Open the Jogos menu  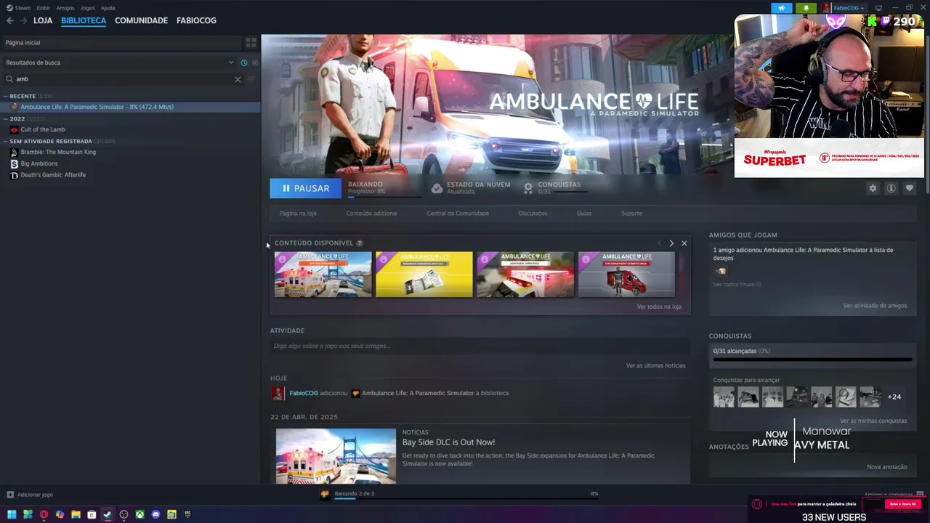click(88, 8)
